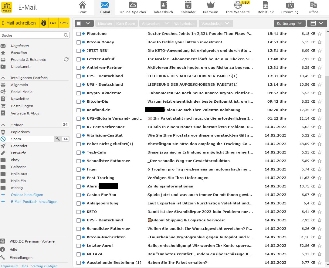Open Ihre Webseite icon

click(x=238, y=5)
